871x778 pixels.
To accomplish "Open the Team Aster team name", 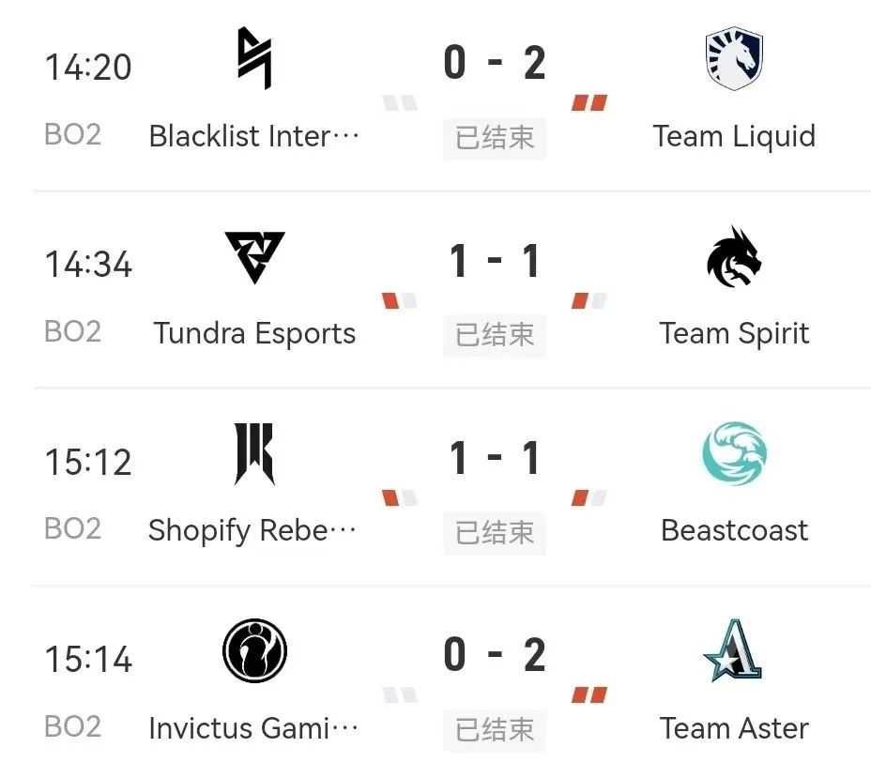I will (x=734, y=728).
